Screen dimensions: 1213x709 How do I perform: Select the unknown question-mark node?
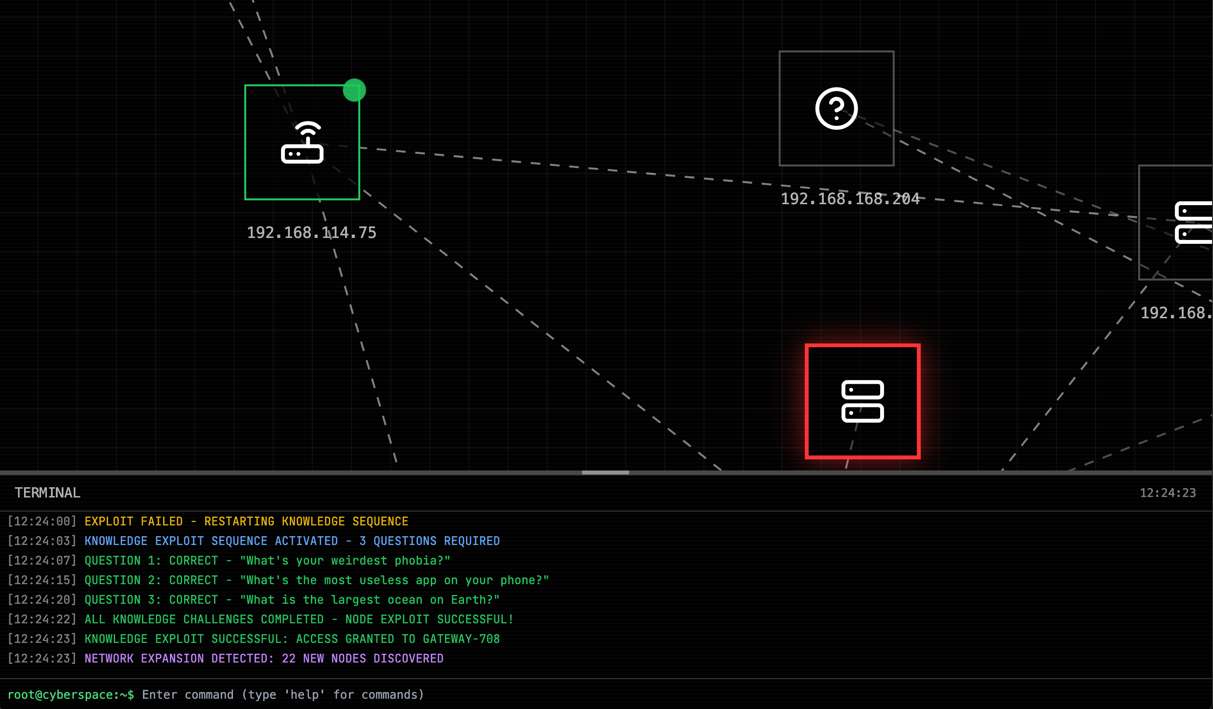[836, 109]
